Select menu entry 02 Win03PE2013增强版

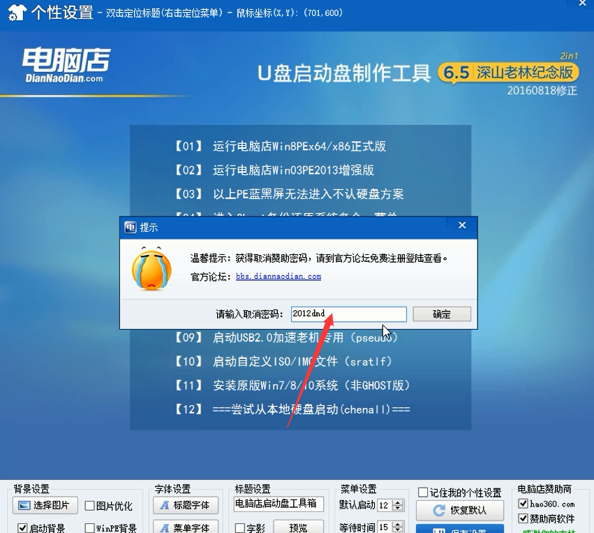coord(274,170)
